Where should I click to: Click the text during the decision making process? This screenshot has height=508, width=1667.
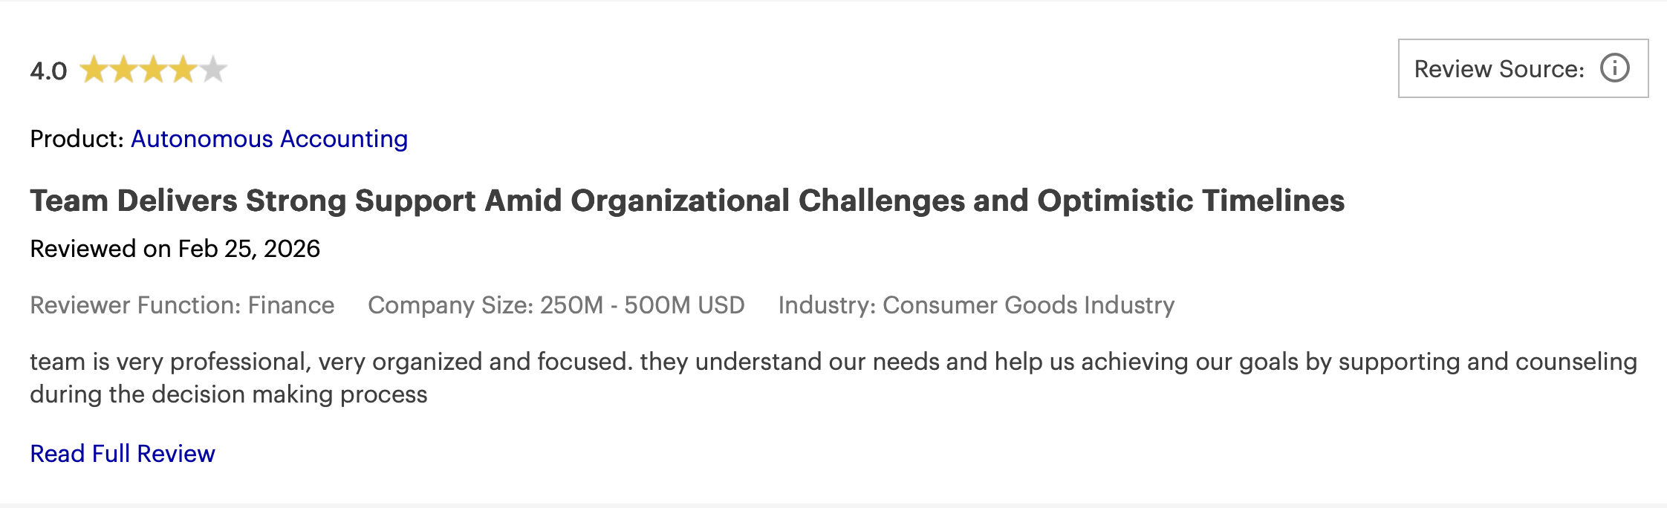(x=229, y=394)
